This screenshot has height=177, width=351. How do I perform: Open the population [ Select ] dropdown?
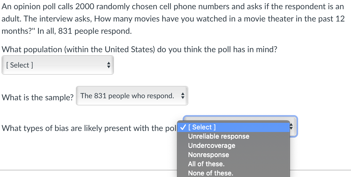[57, 65]
